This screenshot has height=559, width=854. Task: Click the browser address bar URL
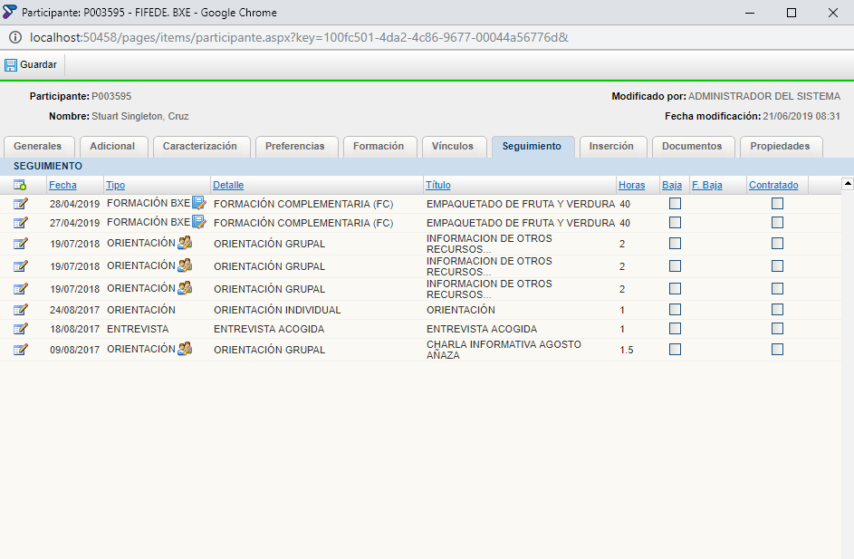299,37
